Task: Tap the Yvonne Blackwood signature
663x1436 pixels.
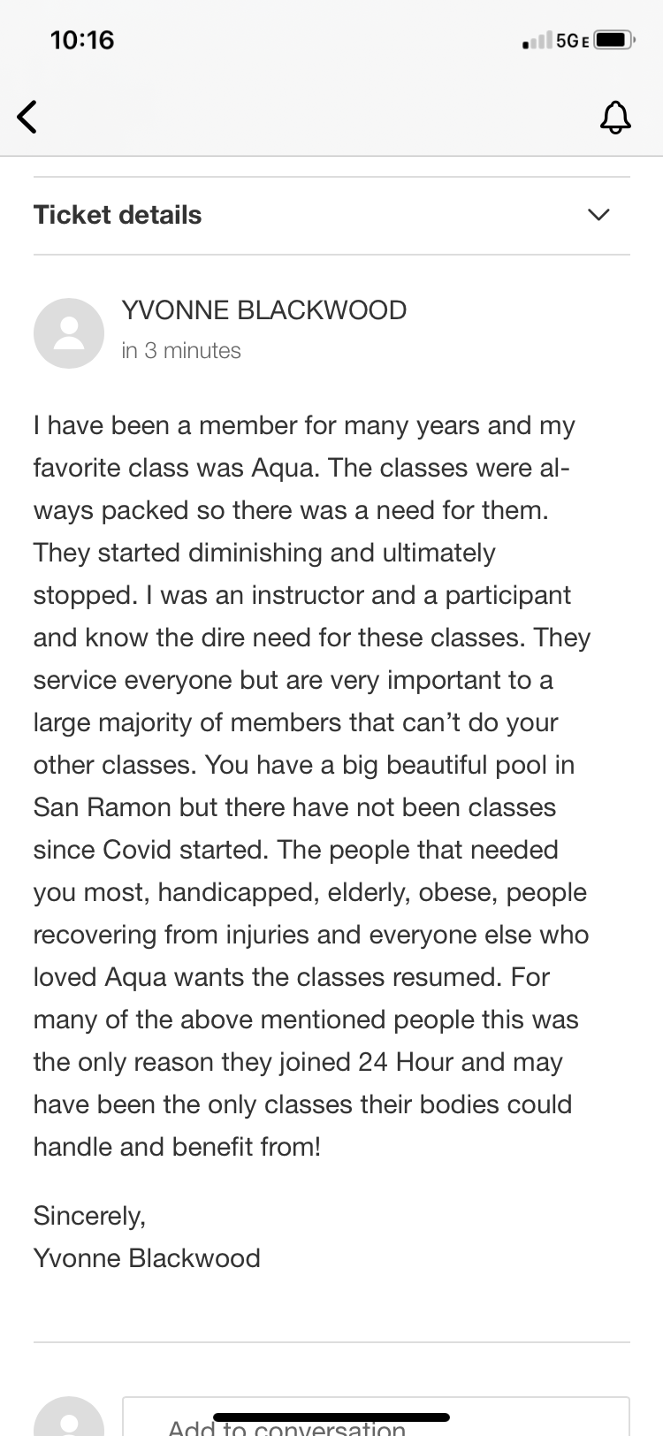Action: [x=147, y=1258]
